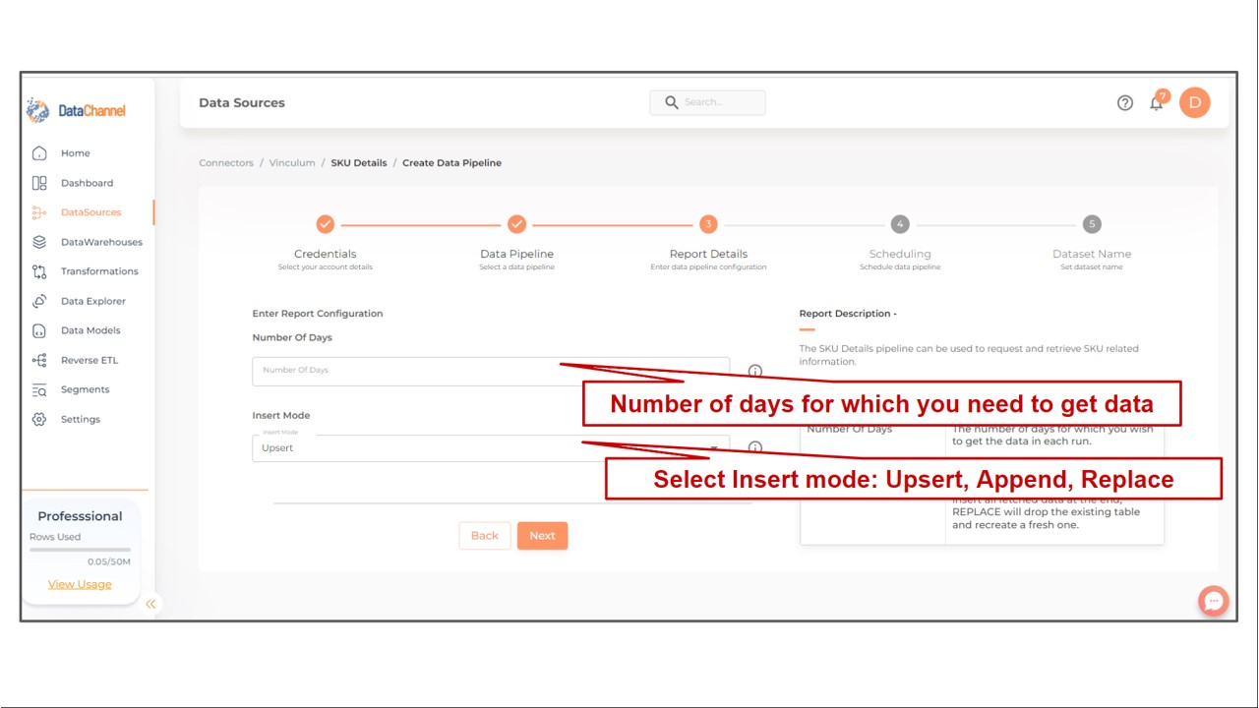The image size is (1259, 708).
Task: Click the Dataset Name step 5 circle
Action: (x=1092, y=224)
